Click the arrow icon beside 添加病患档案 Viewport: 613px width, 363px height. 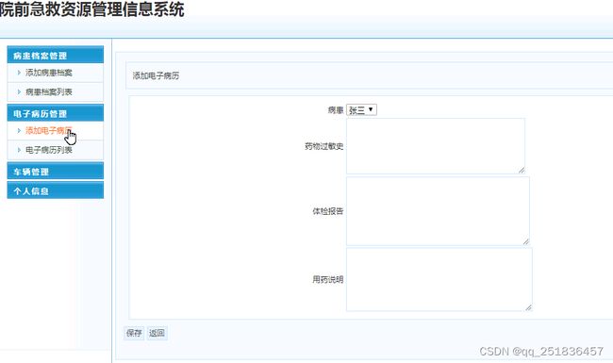point(19,73)
